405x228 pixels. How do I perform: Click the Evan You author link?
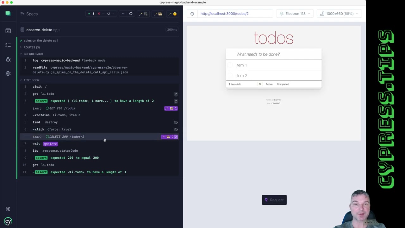coord(277,100)
